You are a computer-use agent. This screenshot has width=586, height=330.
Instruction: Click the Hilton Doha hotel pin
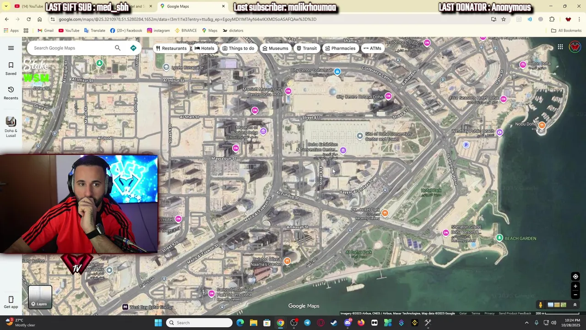523,65
